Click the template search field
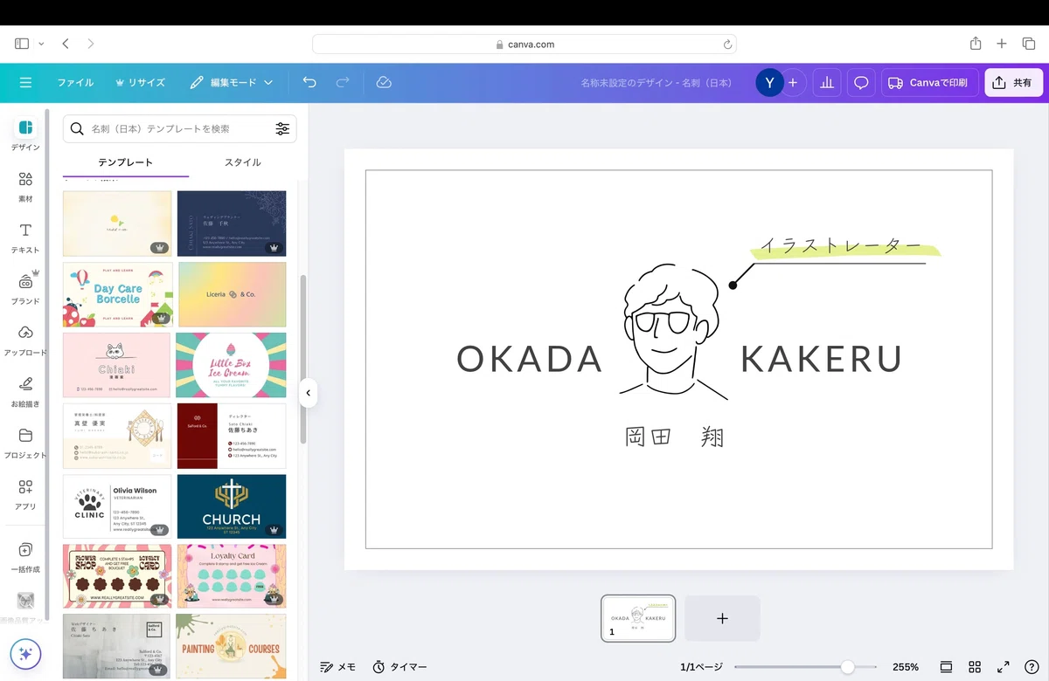This screenshot has height=681, width=1049. tap(179, 128)
